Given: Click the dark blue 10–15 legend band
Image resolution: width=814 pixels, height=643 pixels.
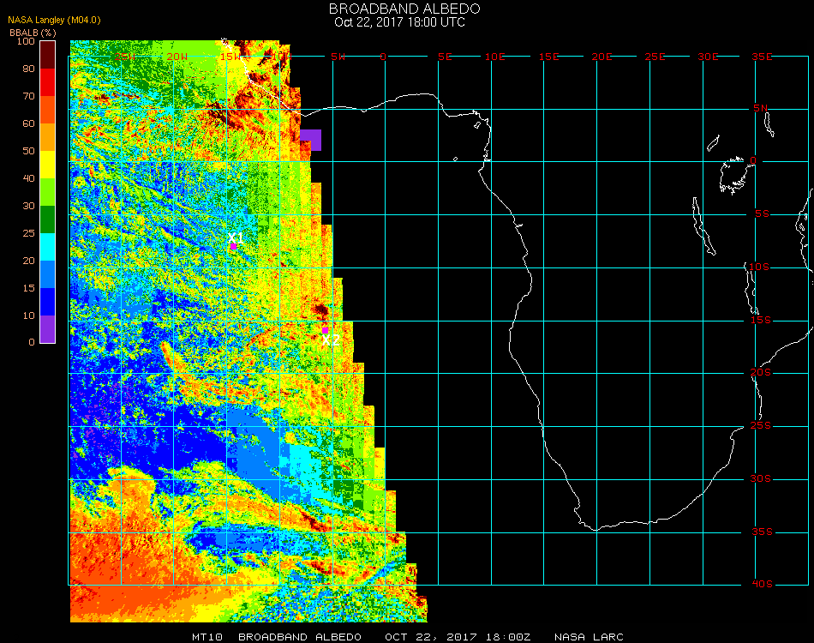Looking at the screenshot, I should click(47, 302).
